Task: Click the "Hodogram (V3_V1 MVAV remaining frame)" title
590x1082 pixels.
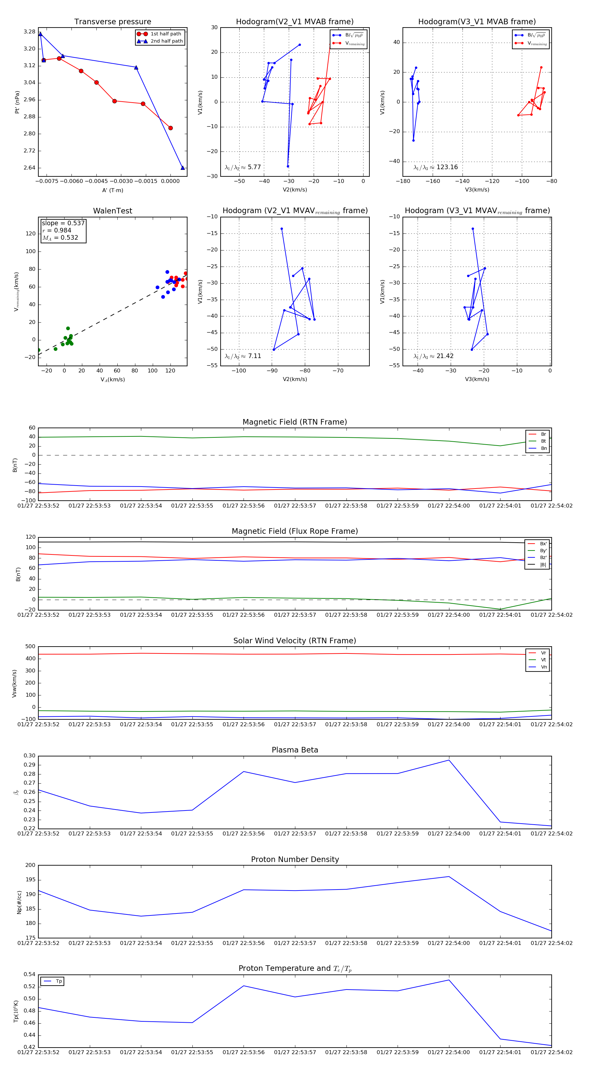Action: pos(477,211)
